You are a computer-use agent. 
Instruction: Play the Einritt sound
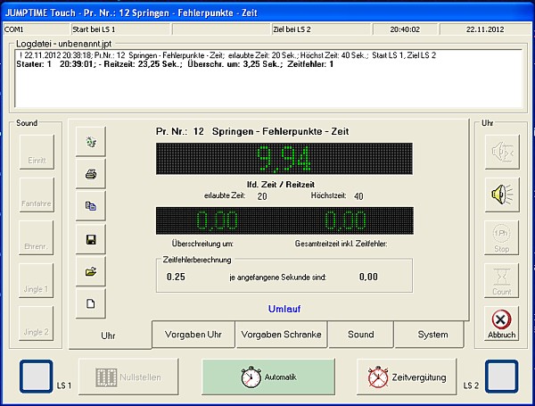click(x=37, y=152)
